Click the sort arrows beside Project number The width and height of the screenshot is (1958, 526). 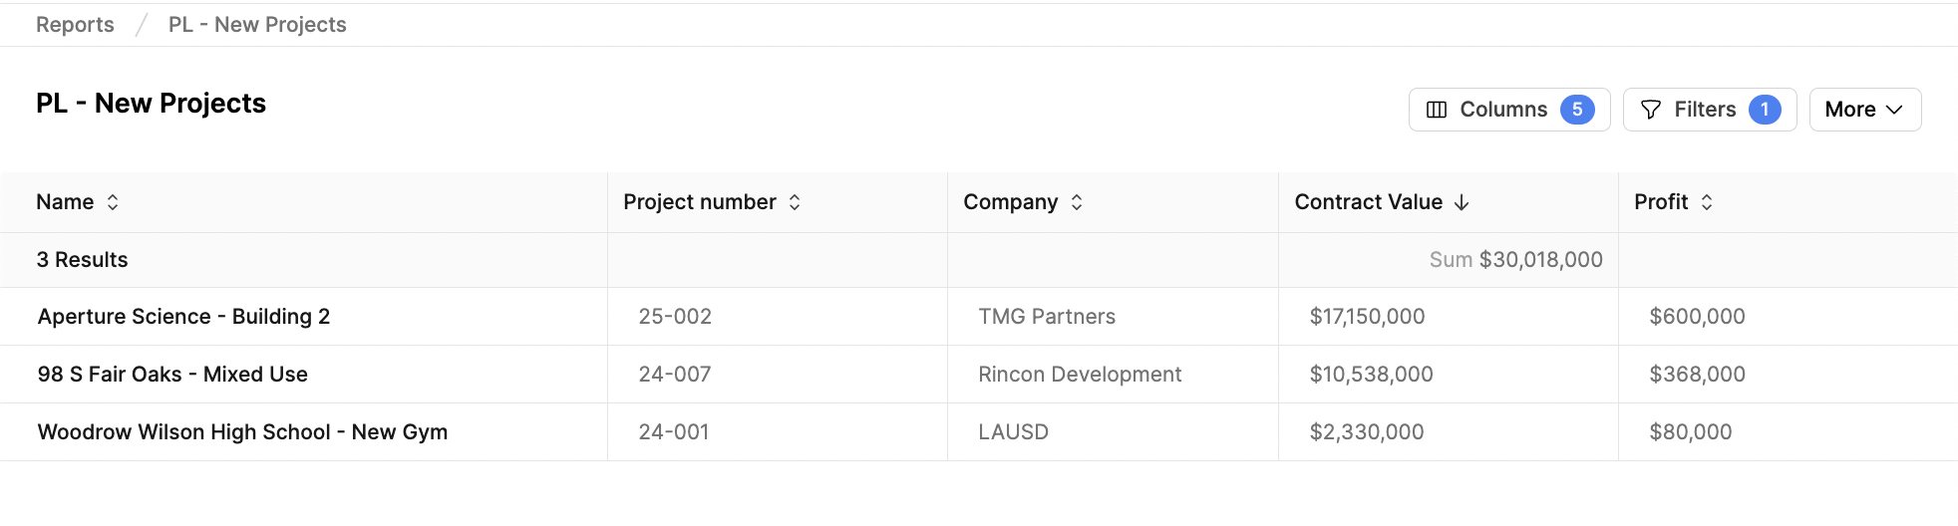795,202
